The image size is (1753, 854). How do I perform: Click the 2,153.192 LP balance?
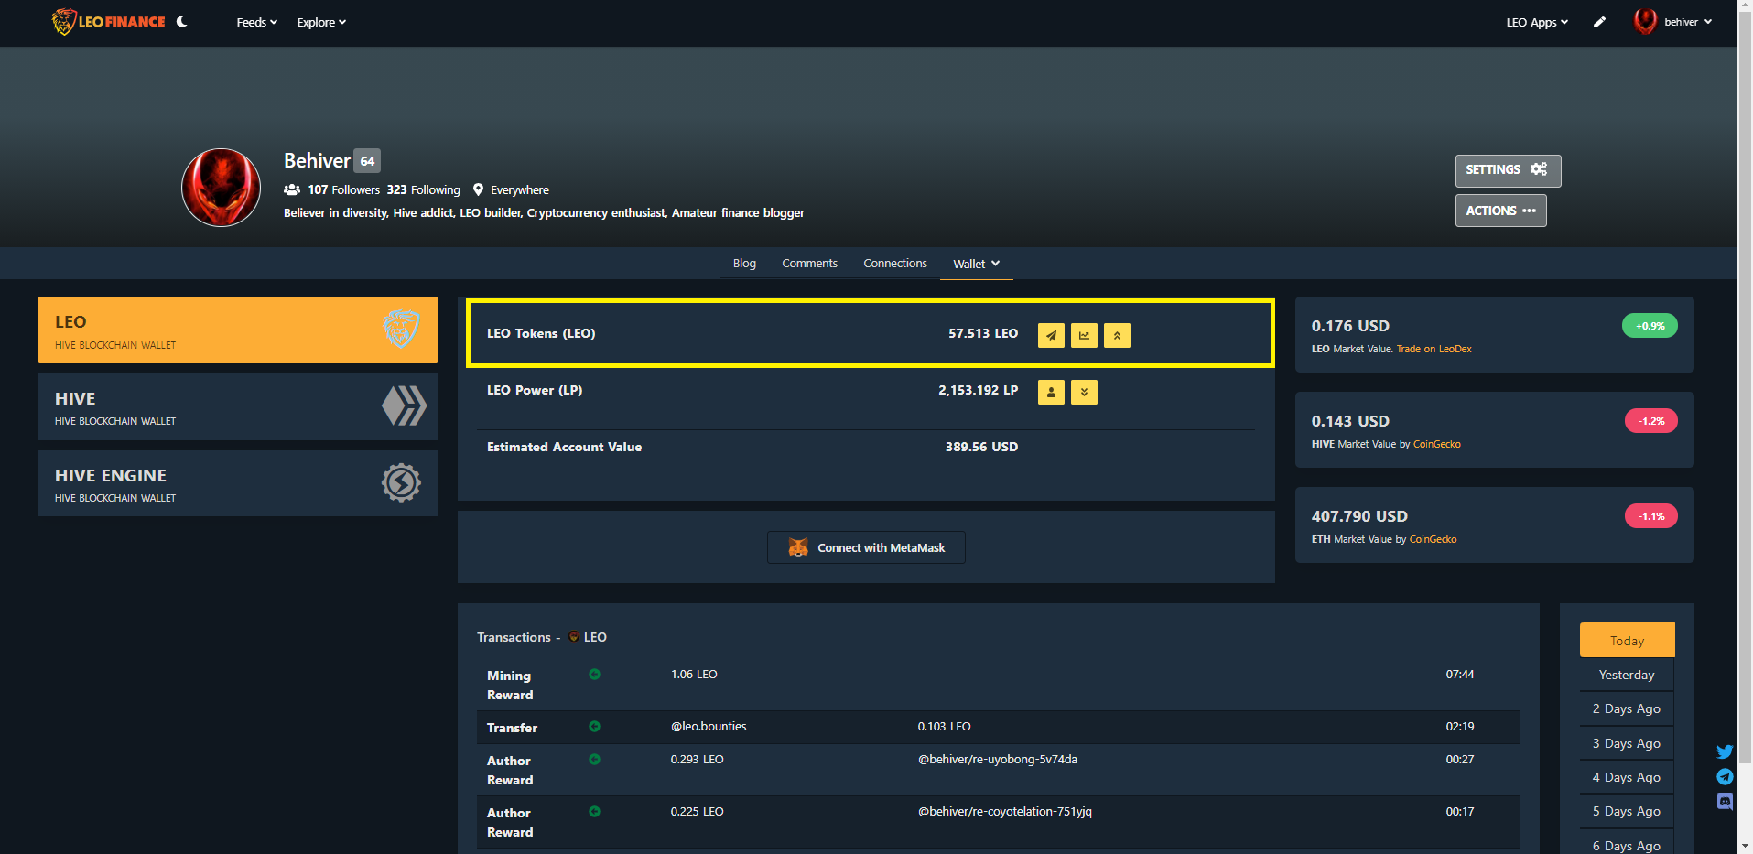[978, 390]
